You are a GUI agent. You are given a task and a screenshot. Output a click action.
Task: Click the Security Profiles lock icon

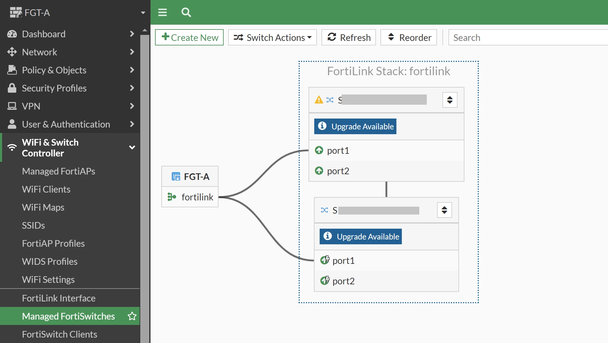(x=12, y=88)
